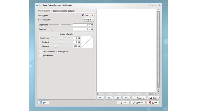The width and height of the screenshot is (197, 111).
Task: Start a preview scan
Action: tap(139, 98)
